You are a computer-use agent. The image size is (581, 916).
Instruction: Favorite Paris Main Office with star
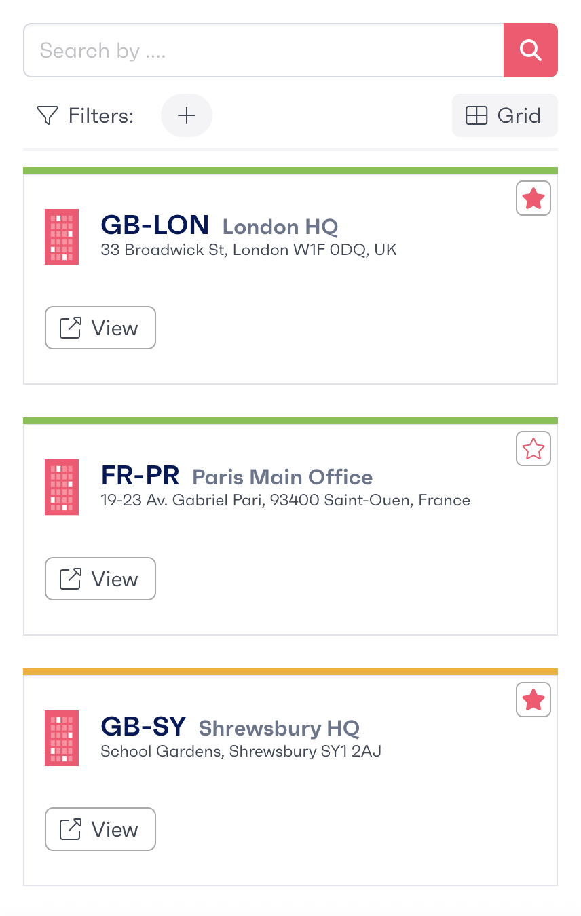(533, 449)
